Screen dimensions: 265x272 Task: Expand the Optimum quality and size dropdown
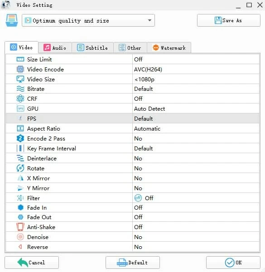coord(88,20)
